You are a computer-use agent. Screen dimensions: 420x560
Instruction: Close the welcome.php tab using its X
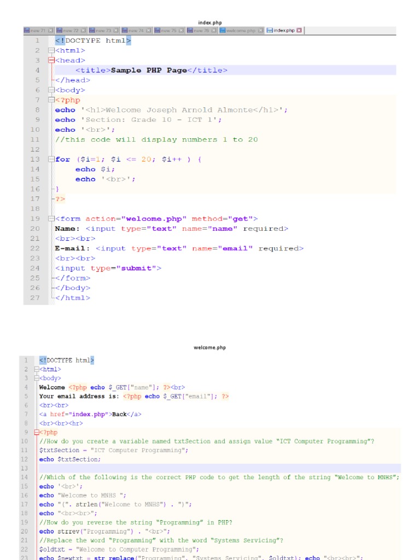pyautogui.click(x=261, y=31)
